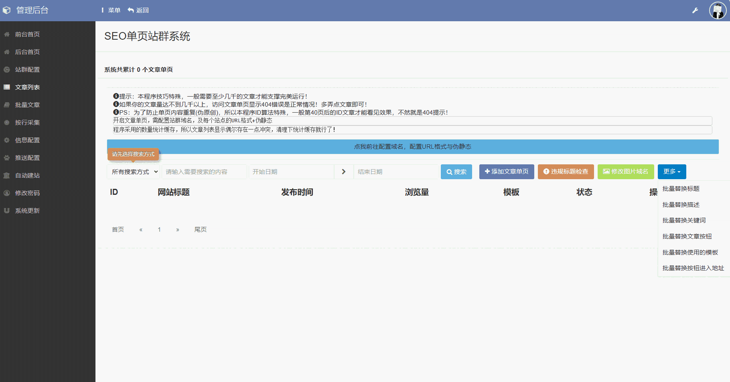Expand the 所有搜索方式 dropdown
The height and width of the screenshot is (382, 730).
[134, 172]
